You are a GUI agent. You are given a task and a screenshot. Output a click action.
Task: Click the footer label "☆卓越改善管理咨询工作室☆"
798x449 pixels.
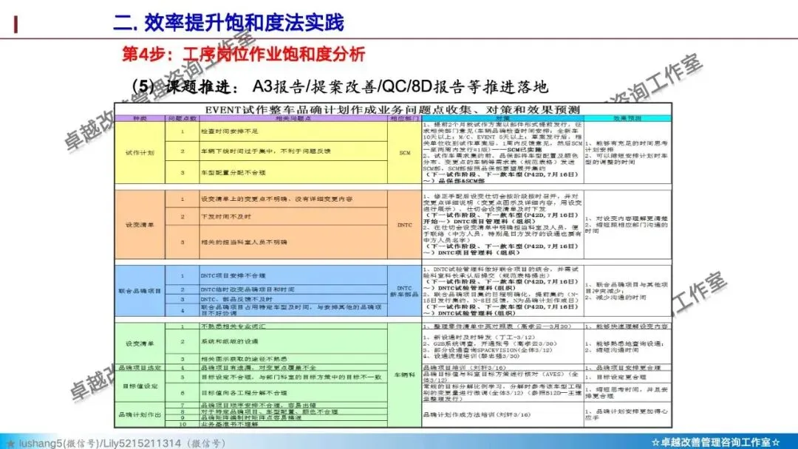click(715, 442)
